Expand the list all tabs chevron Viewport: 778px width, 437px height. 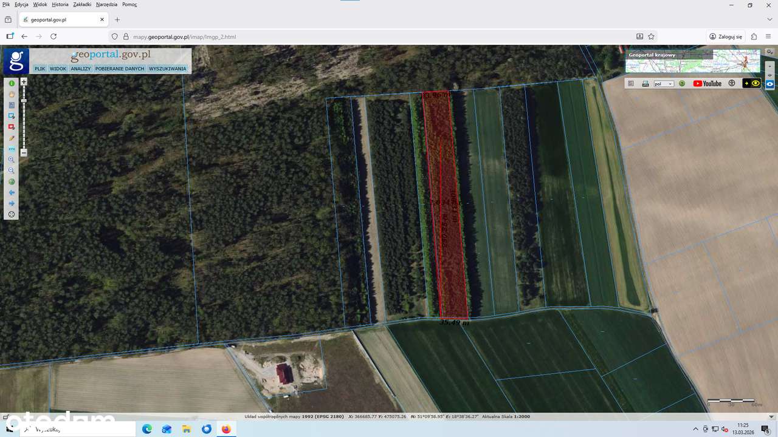769,19
